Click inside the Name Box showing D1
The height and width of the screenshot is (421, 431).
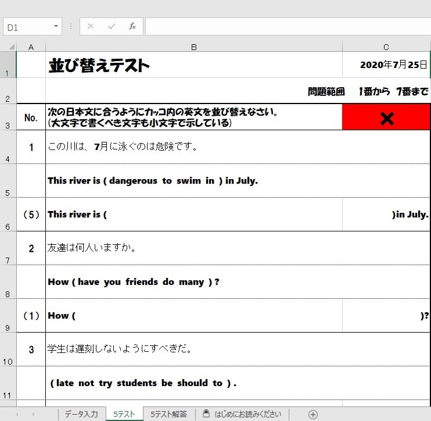[27, 27]
